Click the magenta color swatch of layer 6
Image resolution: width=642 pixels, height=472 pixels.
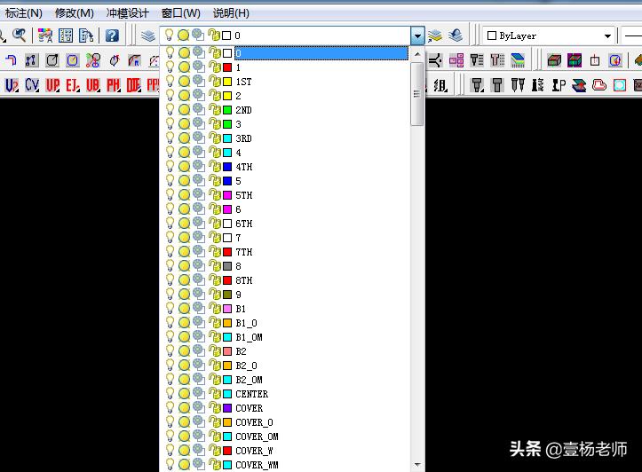coord(227,209)
